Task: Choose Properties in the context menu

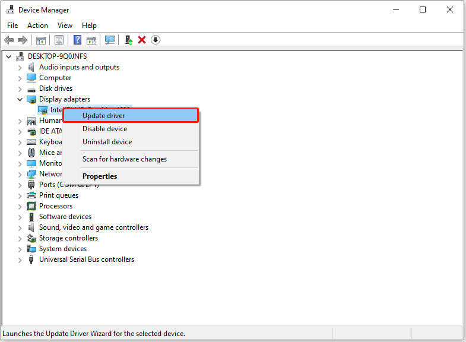Action: [x=100, y=176]
